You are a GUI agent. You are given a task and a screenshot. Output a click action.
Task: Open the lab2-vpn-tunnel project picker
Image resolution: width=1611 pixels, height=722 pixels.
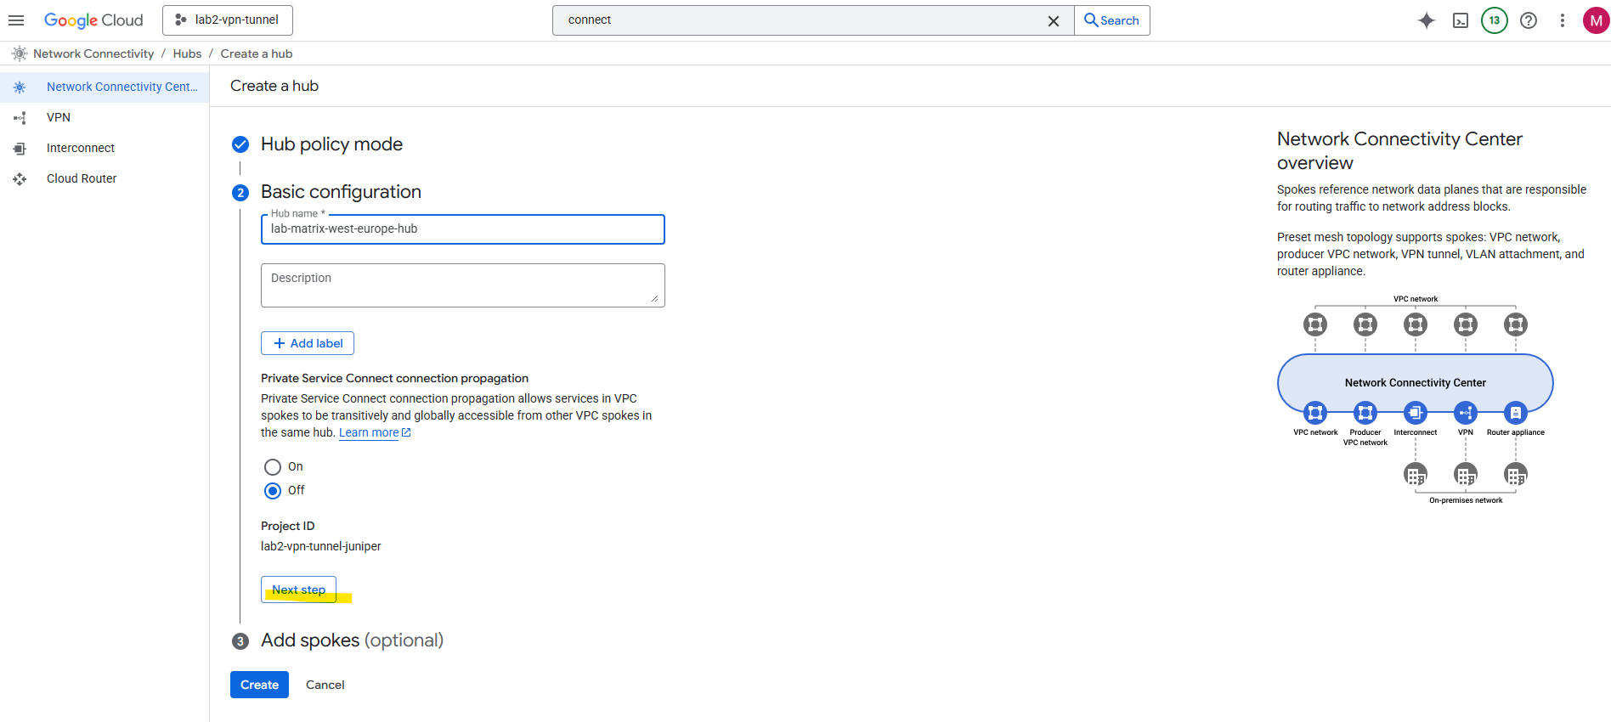click(x=228, y=20)
